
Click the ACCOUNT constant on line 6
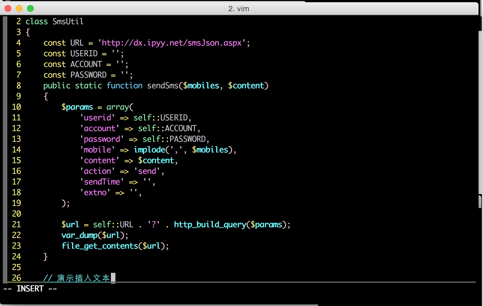click(86, 64)
